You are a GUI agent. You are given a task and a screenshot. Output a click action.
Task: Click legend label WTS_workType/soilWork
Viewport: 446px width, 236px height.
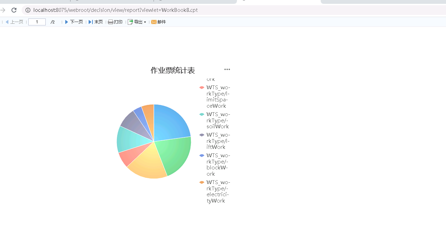[218, 120]
